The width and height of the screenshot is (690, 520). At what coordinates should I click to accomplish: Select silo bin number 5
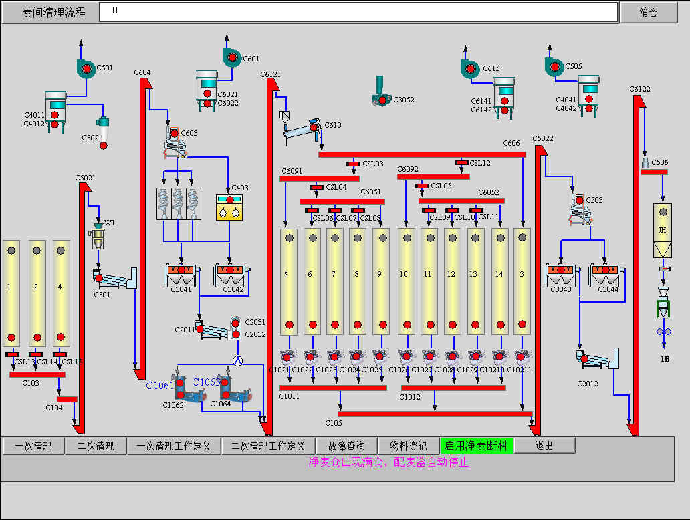pos(289,281)
